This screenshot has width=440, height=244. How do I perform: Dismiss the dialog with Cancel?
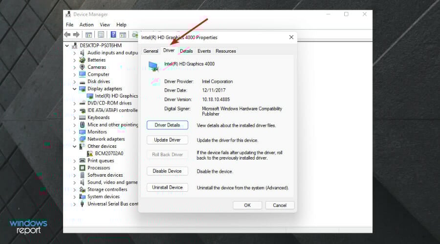coord(280,205)
